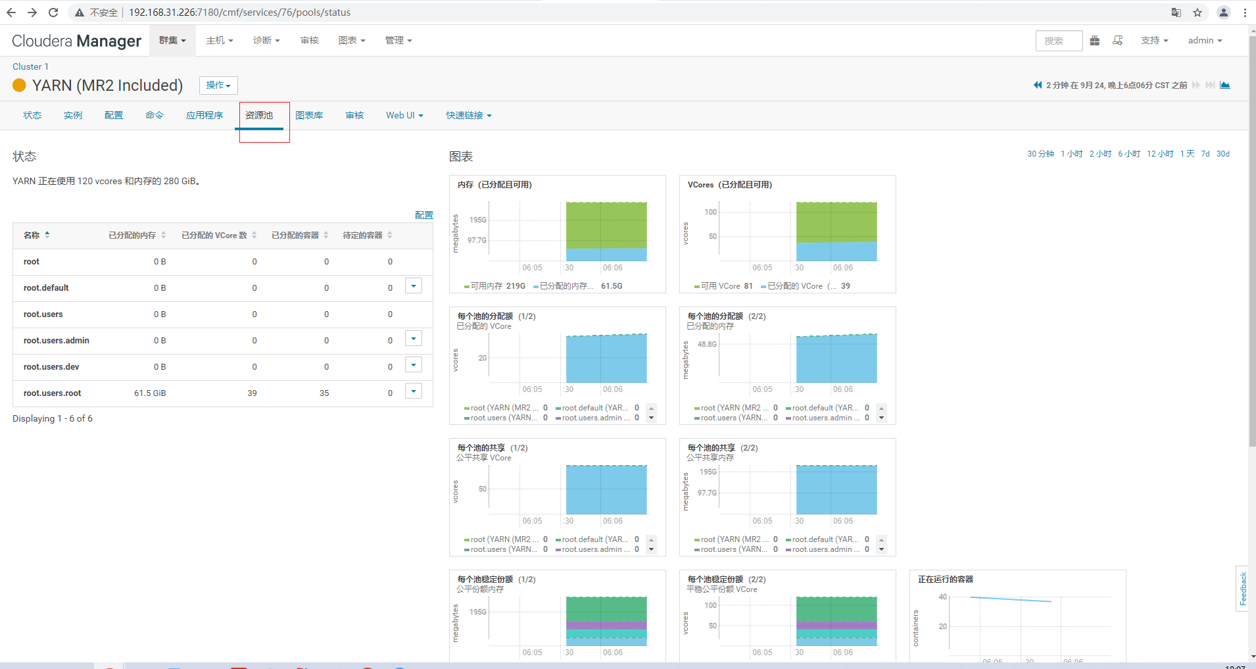Click the 配置 link above pools table
1256x669 pixels.
coord(424,215)
